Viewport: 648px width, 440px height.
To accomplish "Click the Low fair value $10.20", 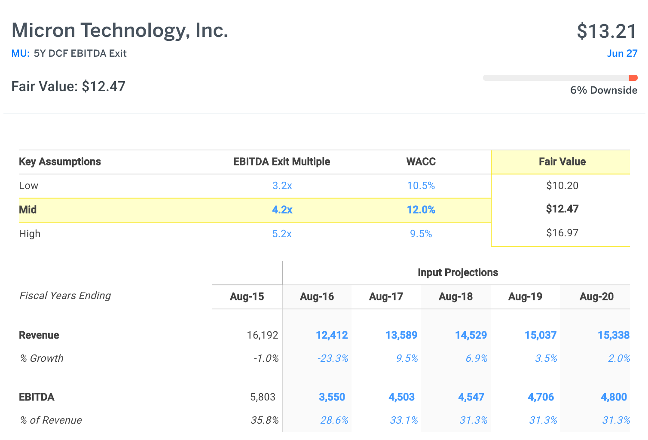I will [562, 186].
